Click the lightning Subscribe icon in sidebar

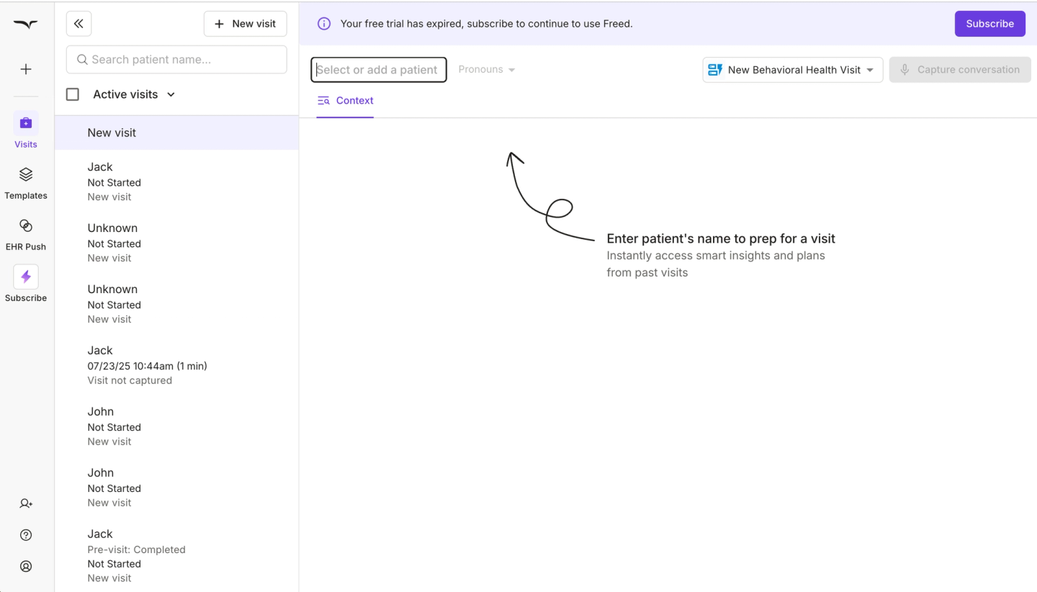26,277
